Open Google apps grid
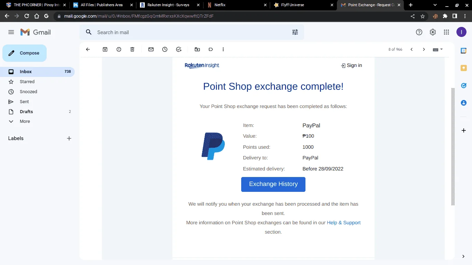This screenshot has height=265, width=472. (446, 32)
